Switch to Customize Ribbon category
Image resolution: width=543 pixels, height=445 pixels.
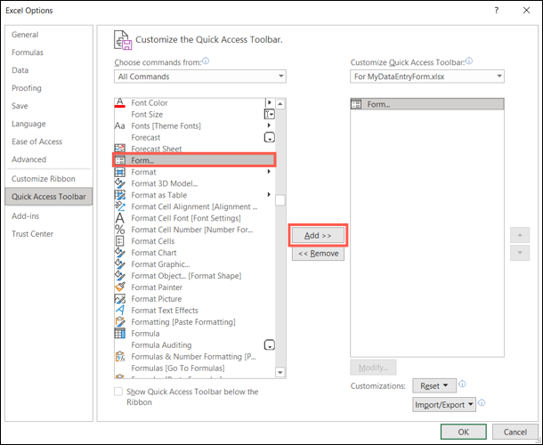tap(44, 179)
